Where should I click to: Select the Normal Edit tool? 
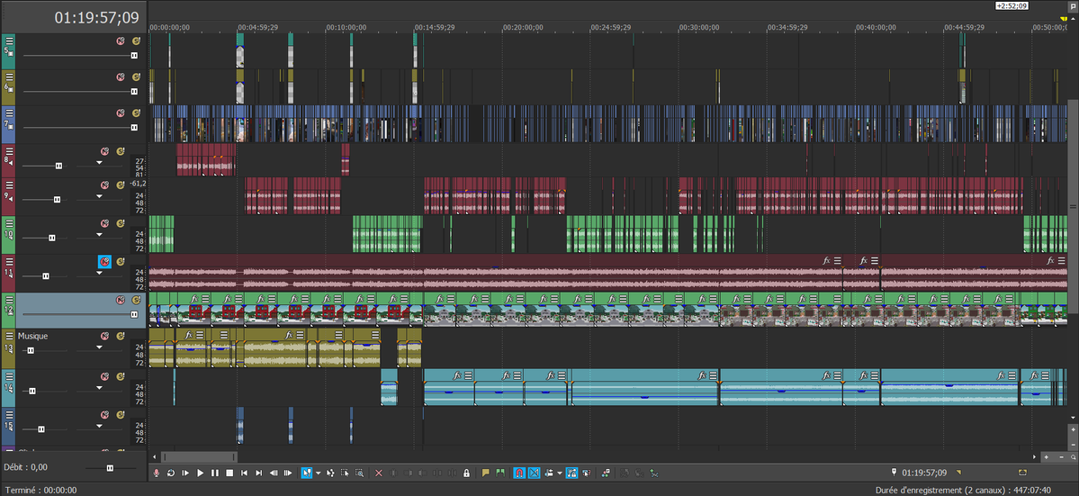[307, 473]
